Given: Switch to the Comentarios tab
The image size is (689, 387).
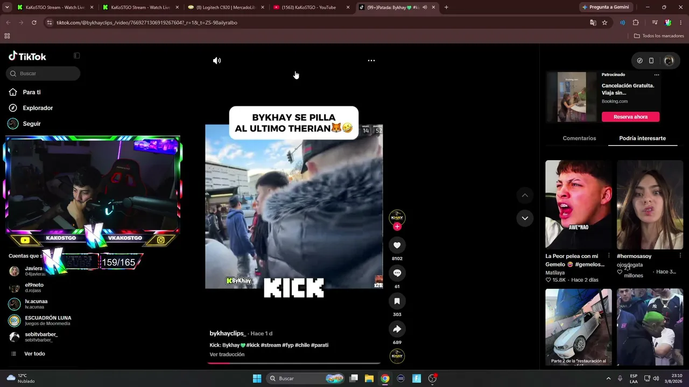Looking at the screenshot, I should pos(579,138).
